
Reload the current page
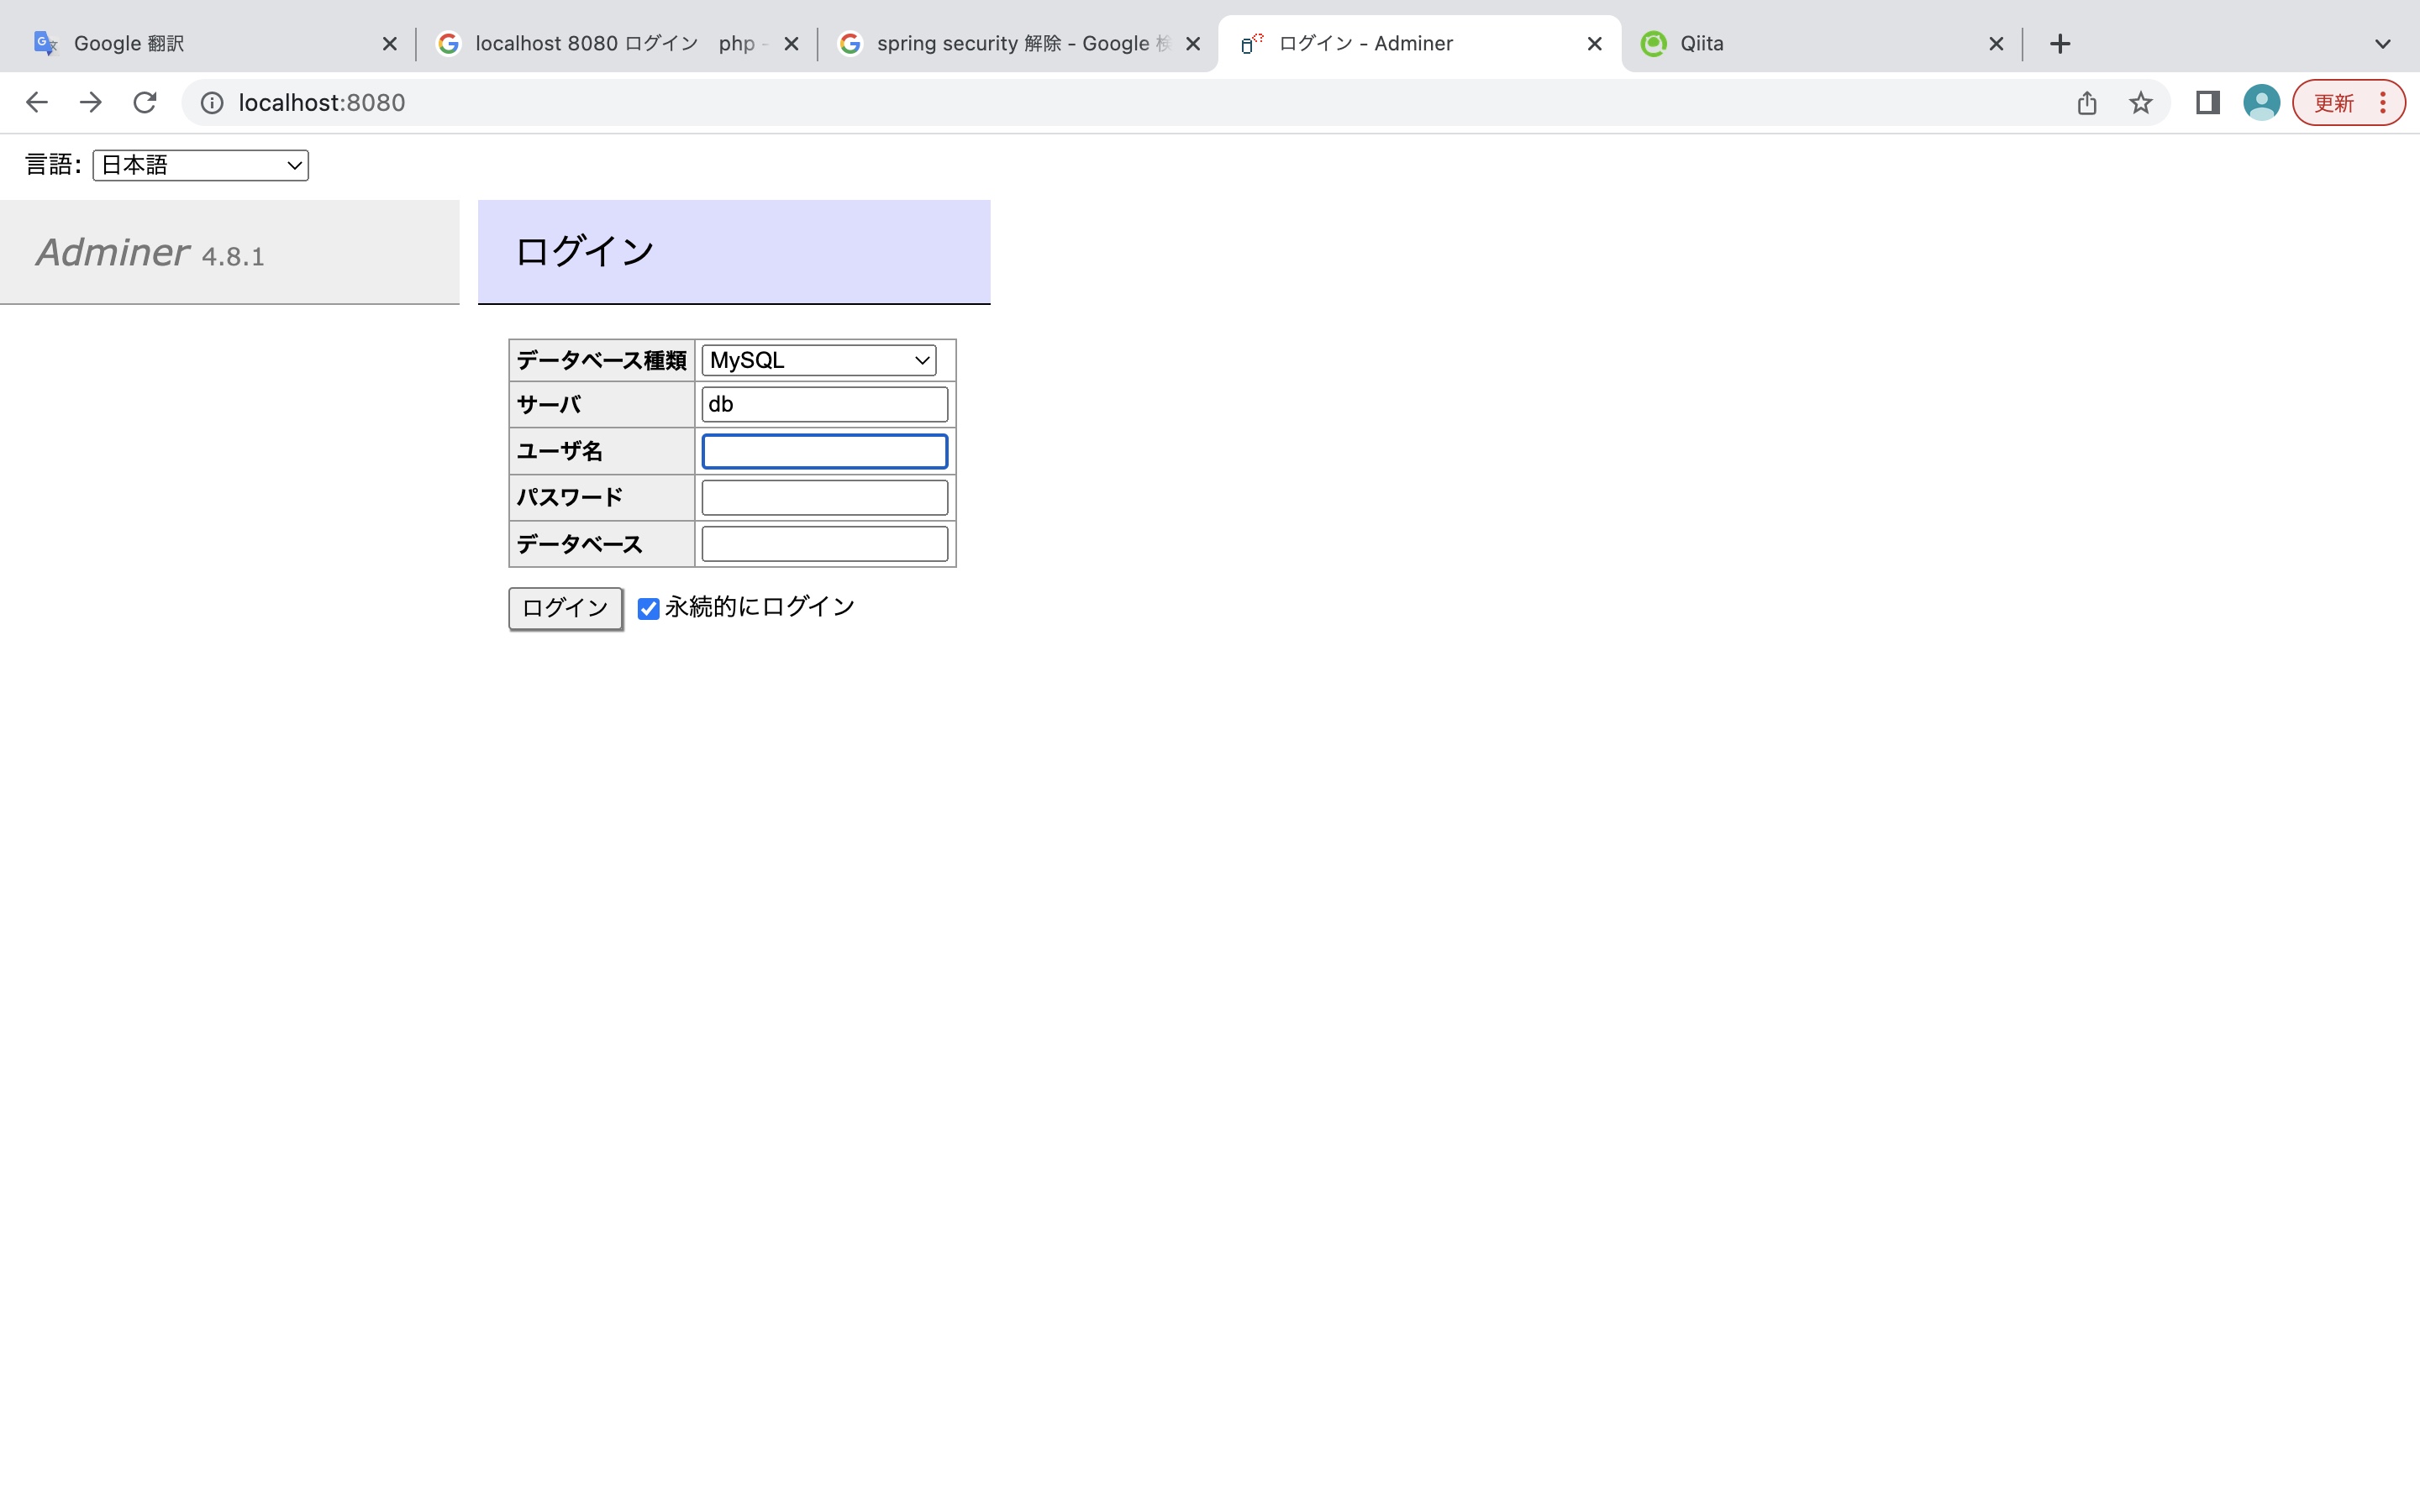[x=145, y=102]
